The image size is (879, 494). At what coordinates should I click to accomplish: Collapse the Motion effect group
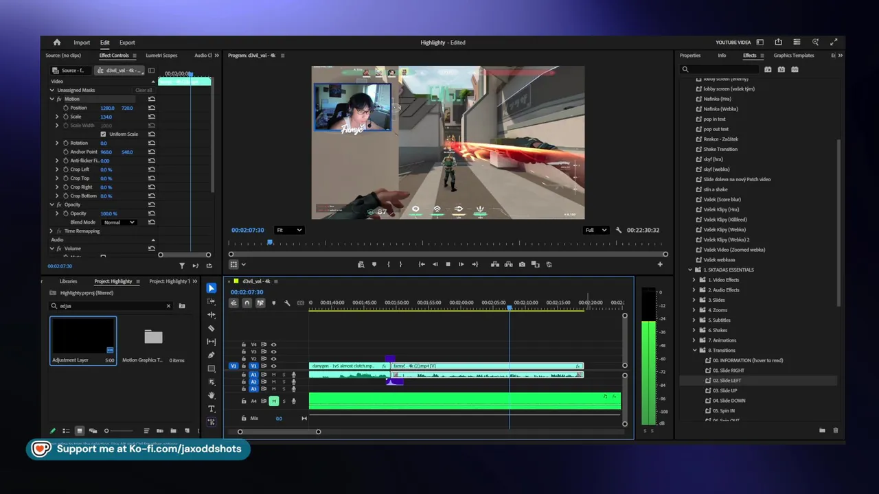coord(52,99)
